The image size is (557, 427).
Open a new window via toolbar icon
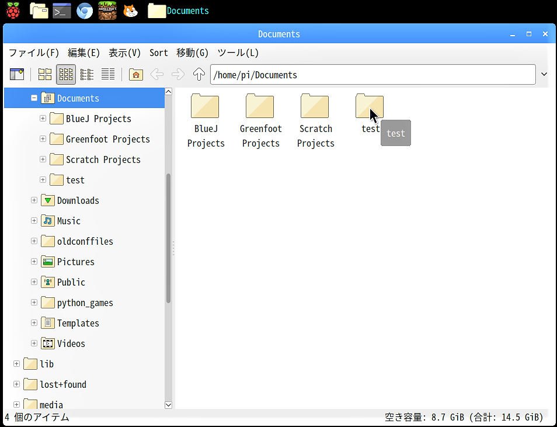click(x=17, y=74)
